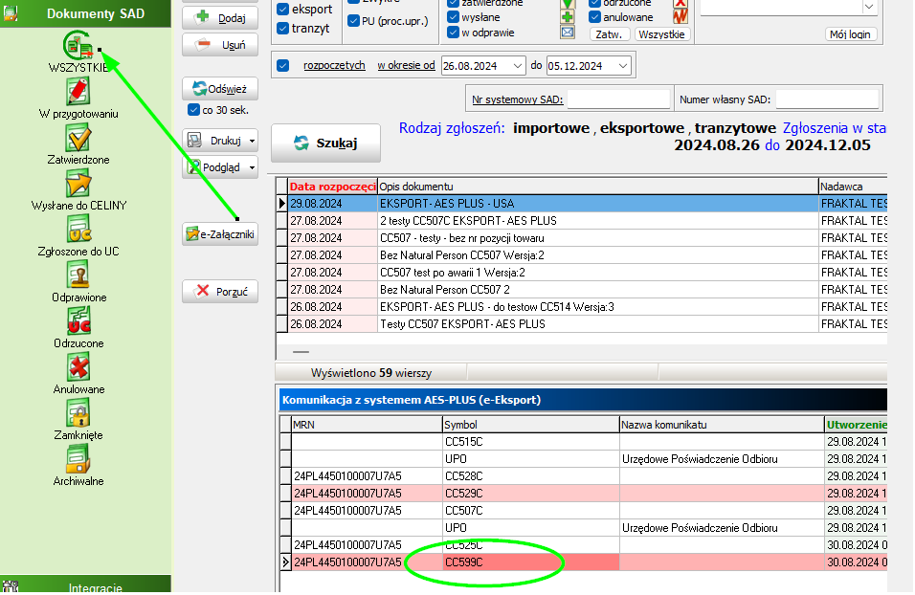Image resolution: width=915 pixels, height=595 pixels.
Task: Show Odprawione documents stamp icon
Action: pos(78,275)
